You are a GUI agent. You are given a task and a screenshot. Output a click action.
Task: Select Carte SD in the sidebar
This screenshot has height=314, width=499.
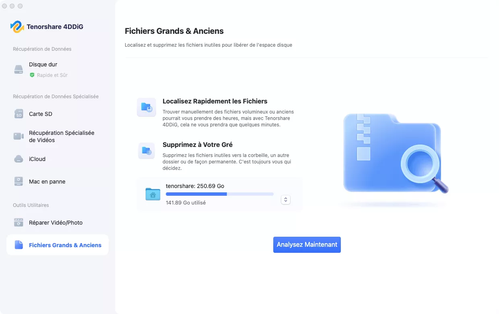(x=58, y=114)
